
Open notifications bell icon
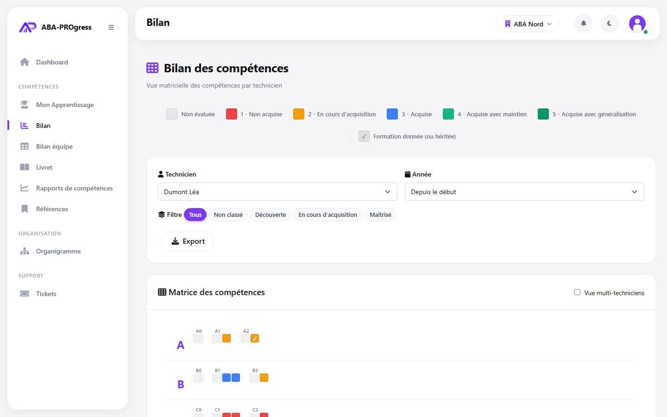584,24
